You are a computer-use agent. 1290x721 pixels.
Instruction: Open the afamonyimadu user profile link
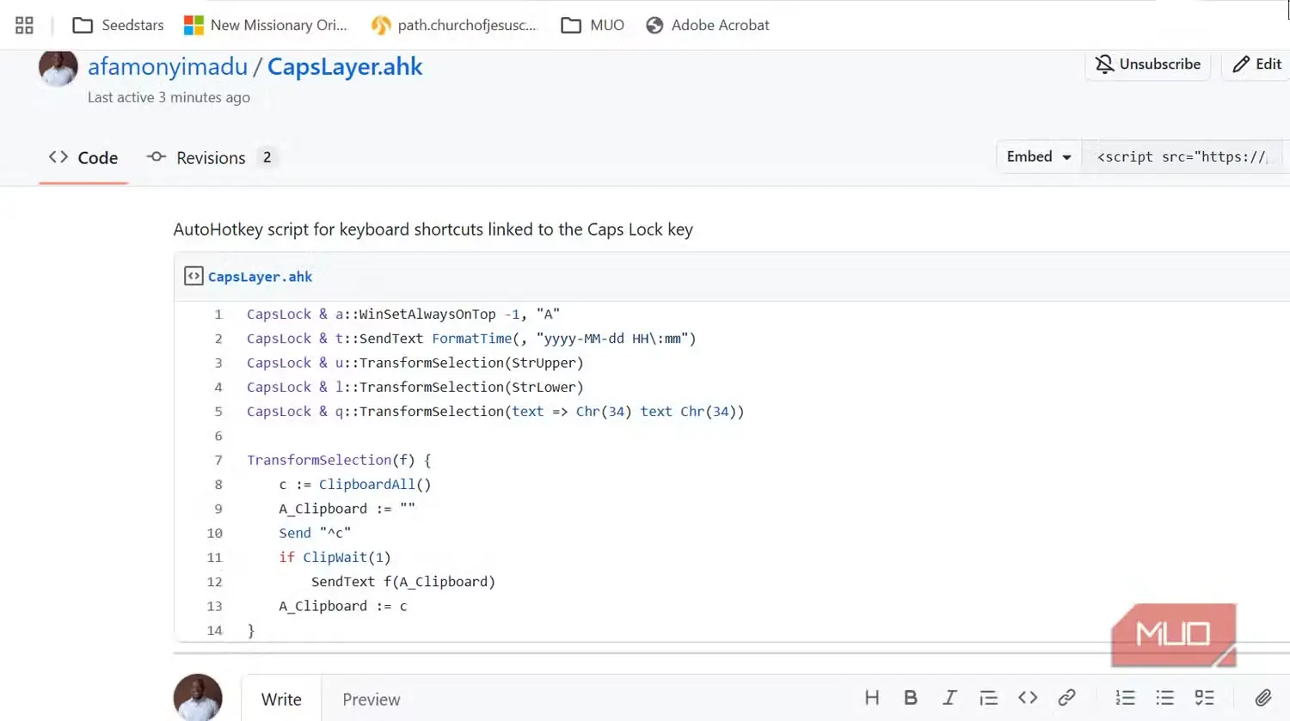coord(168,66)
